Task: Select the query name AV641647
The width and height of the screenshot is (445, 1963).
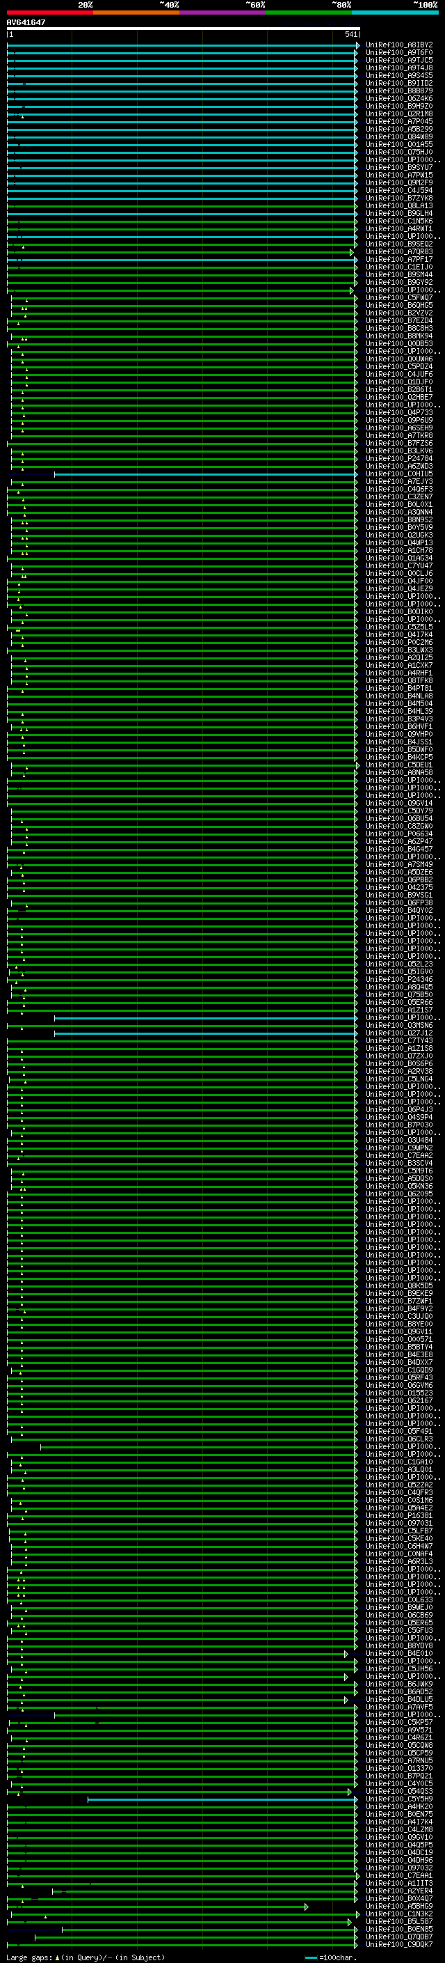Action: point(26,22)
